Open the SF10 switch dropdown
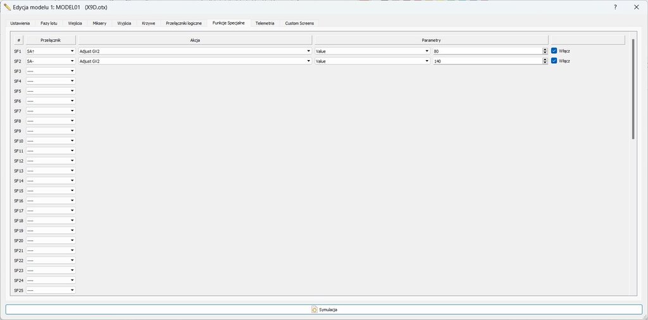Screen dimensions: 648x320 pyautogui.click(x=51, y=140)
